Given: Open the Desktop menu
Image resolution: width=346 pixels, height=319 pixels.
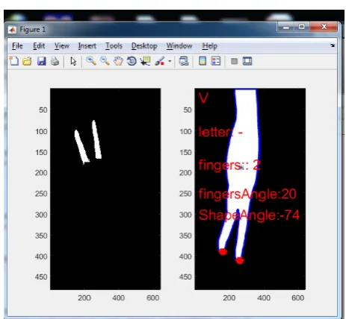Looking at the screenshot, I should pyautogui.click(x=144, y=46).
